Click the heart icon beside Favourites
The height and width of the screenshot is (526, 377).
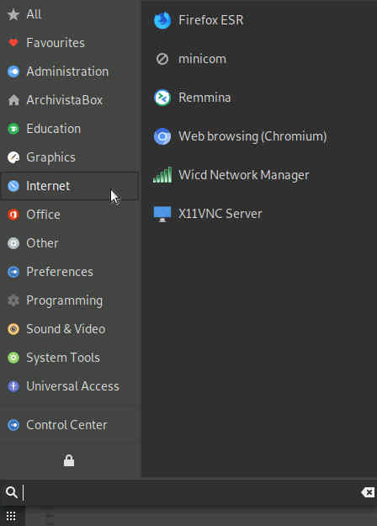coord(13,43)
